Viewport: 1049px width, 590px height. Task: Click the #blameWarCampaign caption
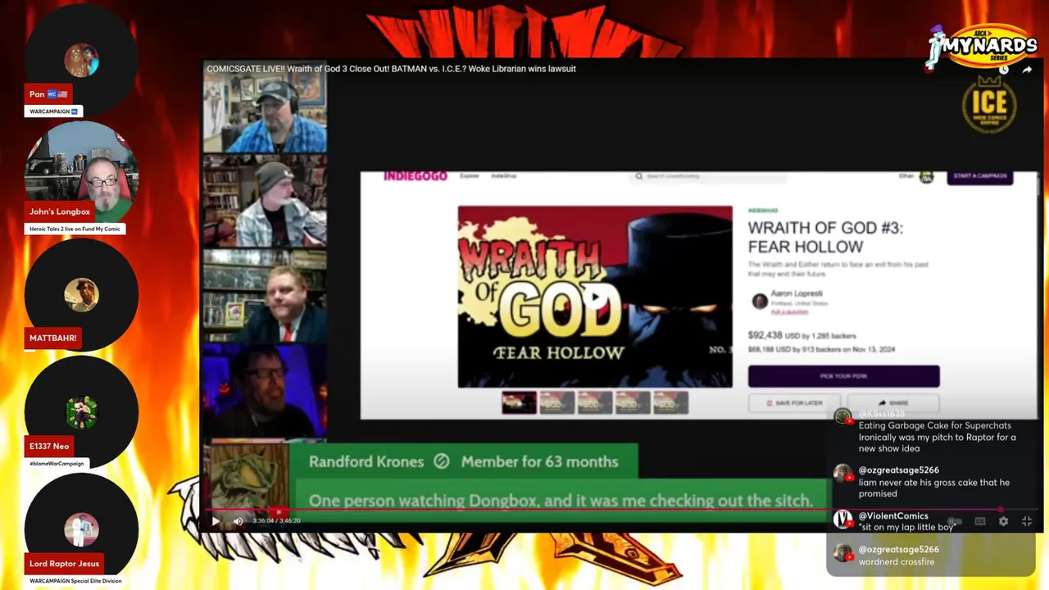click(57, 463)
